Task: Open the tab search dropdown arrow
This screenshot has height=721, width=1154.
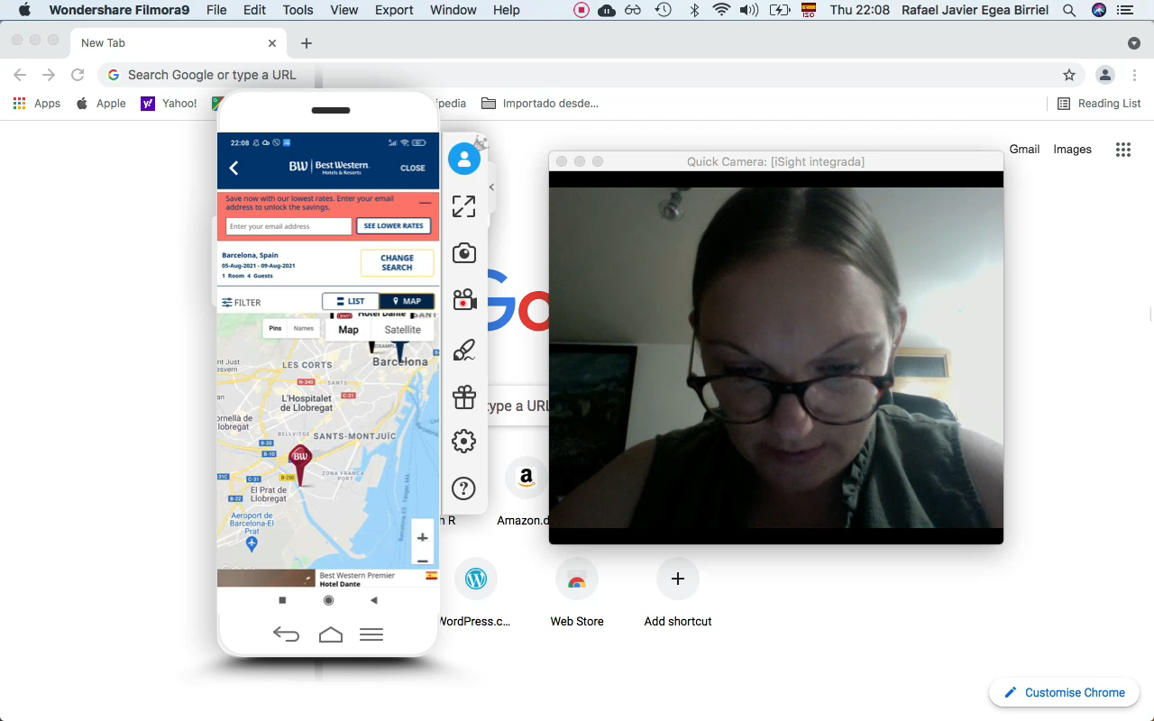Action: pos(1134,43)
